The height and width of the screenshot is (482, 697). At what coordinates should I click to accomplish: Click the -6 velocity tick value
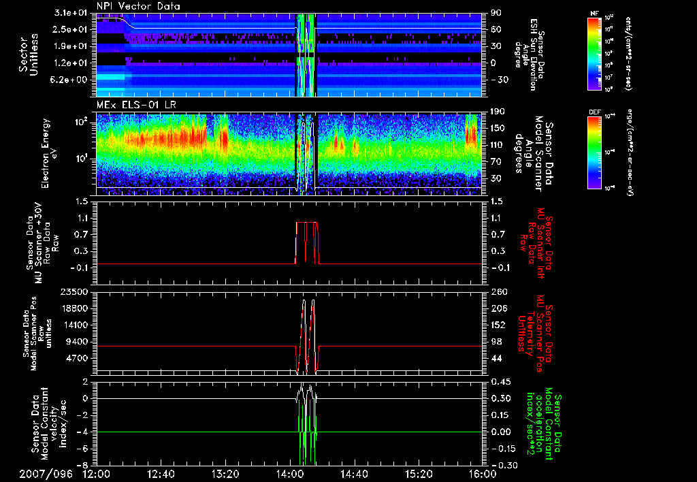(x=82, y=449)
